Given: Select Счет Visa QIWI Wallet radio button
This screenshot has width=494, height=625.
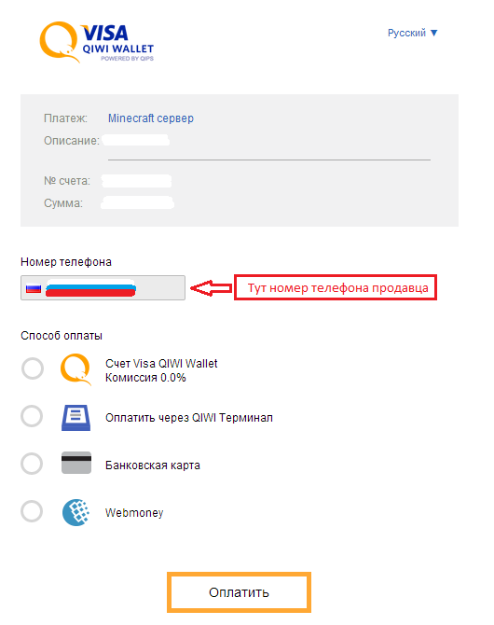Looking at the screenshot, I should click(33, 368).
